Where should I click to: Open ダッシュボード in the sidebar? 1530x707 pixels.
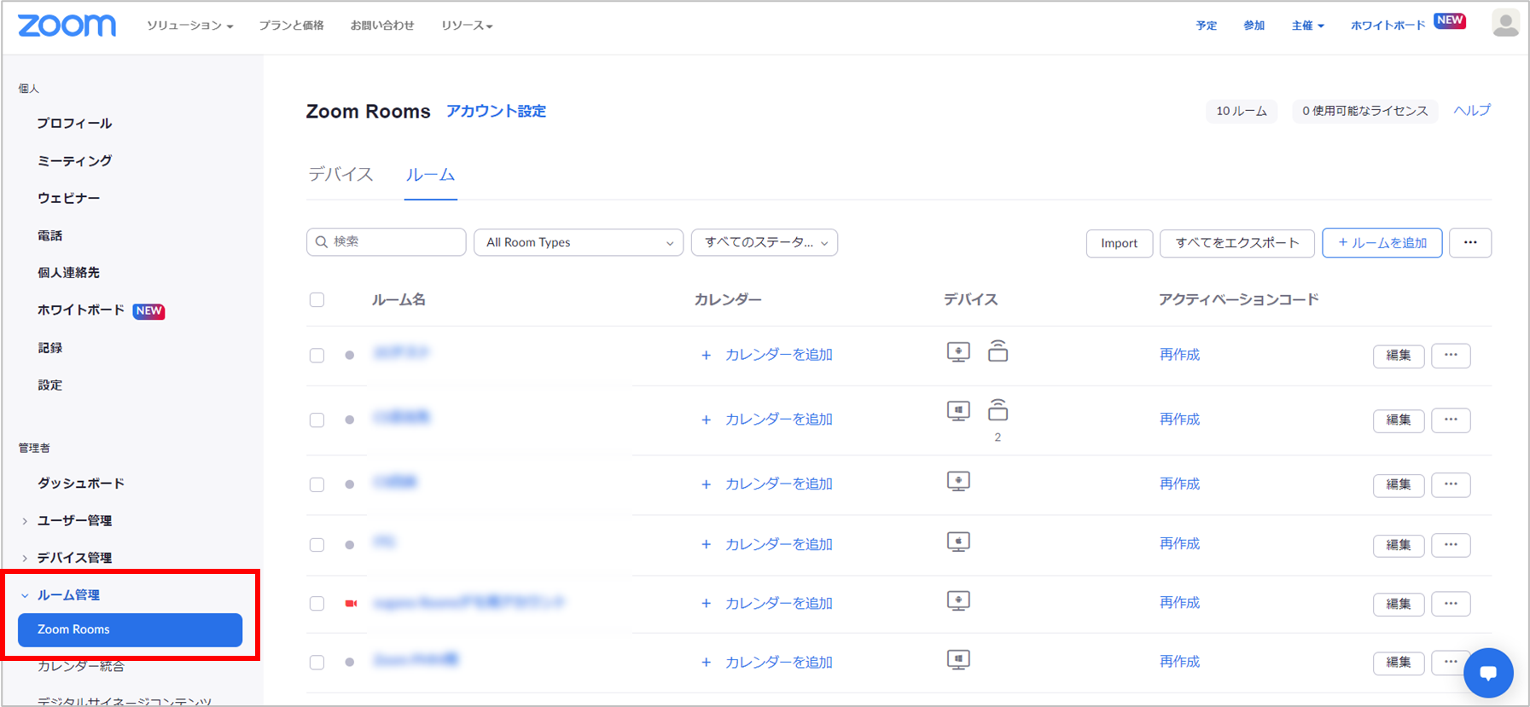click(x=81, y=484)
